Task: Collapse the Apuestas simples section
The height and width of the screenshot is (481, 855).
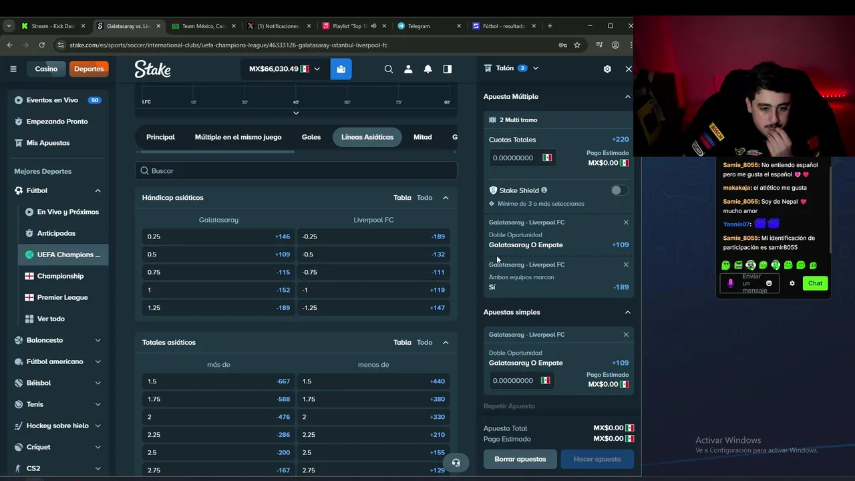Action: click(x=627, y=312)
